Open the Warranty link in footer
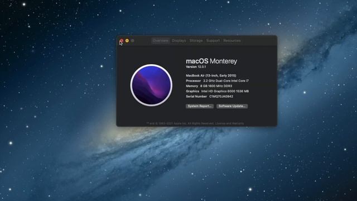This screenshot has height=201, width=357. click(238, 123)
